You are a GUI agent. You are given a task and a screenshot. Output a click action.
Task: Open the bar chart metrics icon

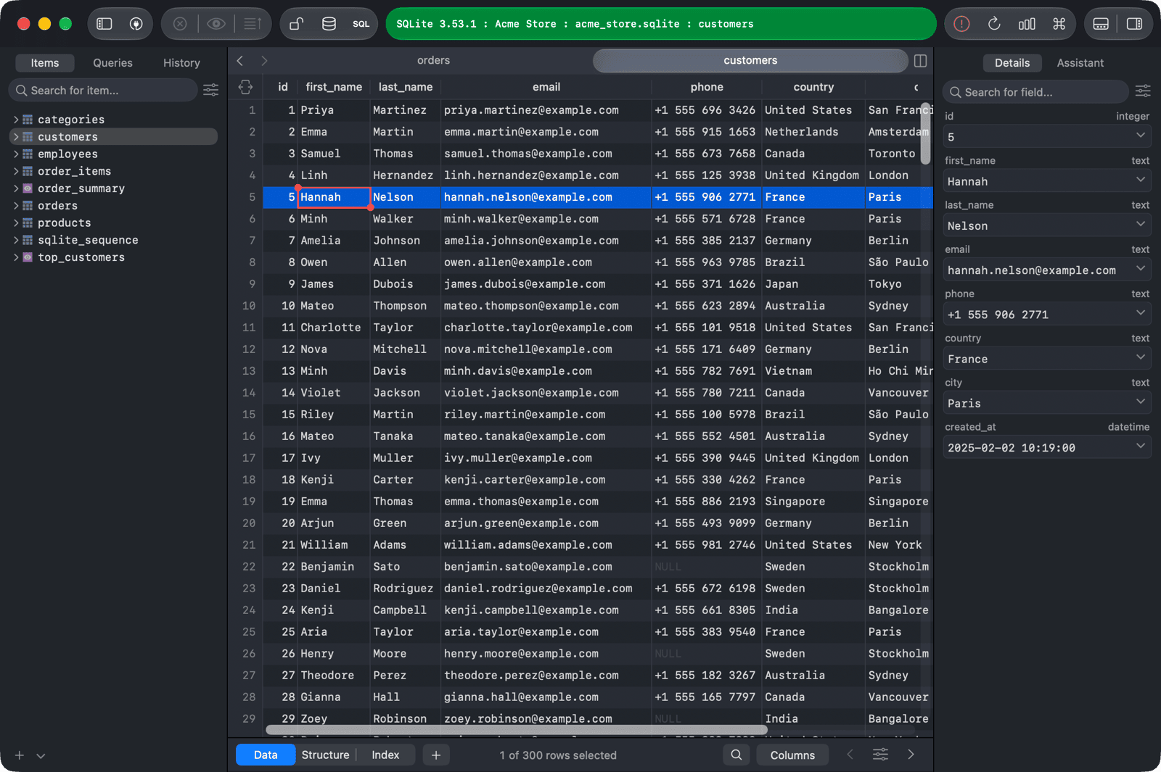1027,24
